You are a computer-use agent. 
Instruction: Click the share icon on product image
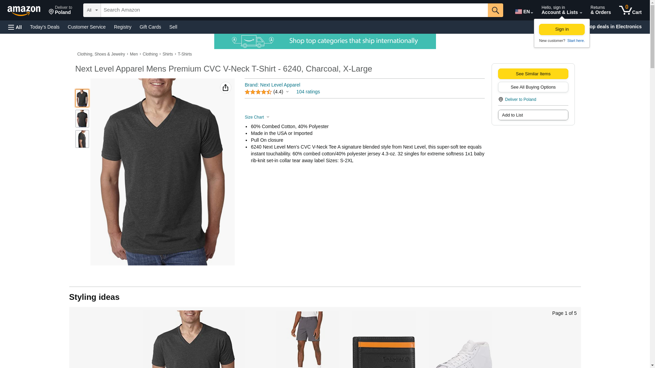click(x=225, y=88)
